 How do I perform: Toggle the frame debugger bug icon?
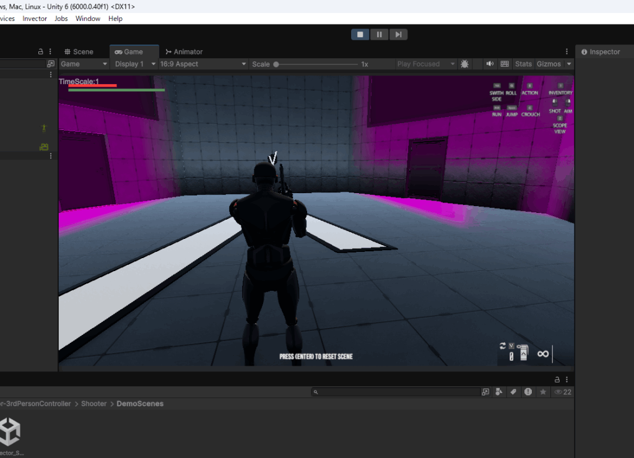465,64
